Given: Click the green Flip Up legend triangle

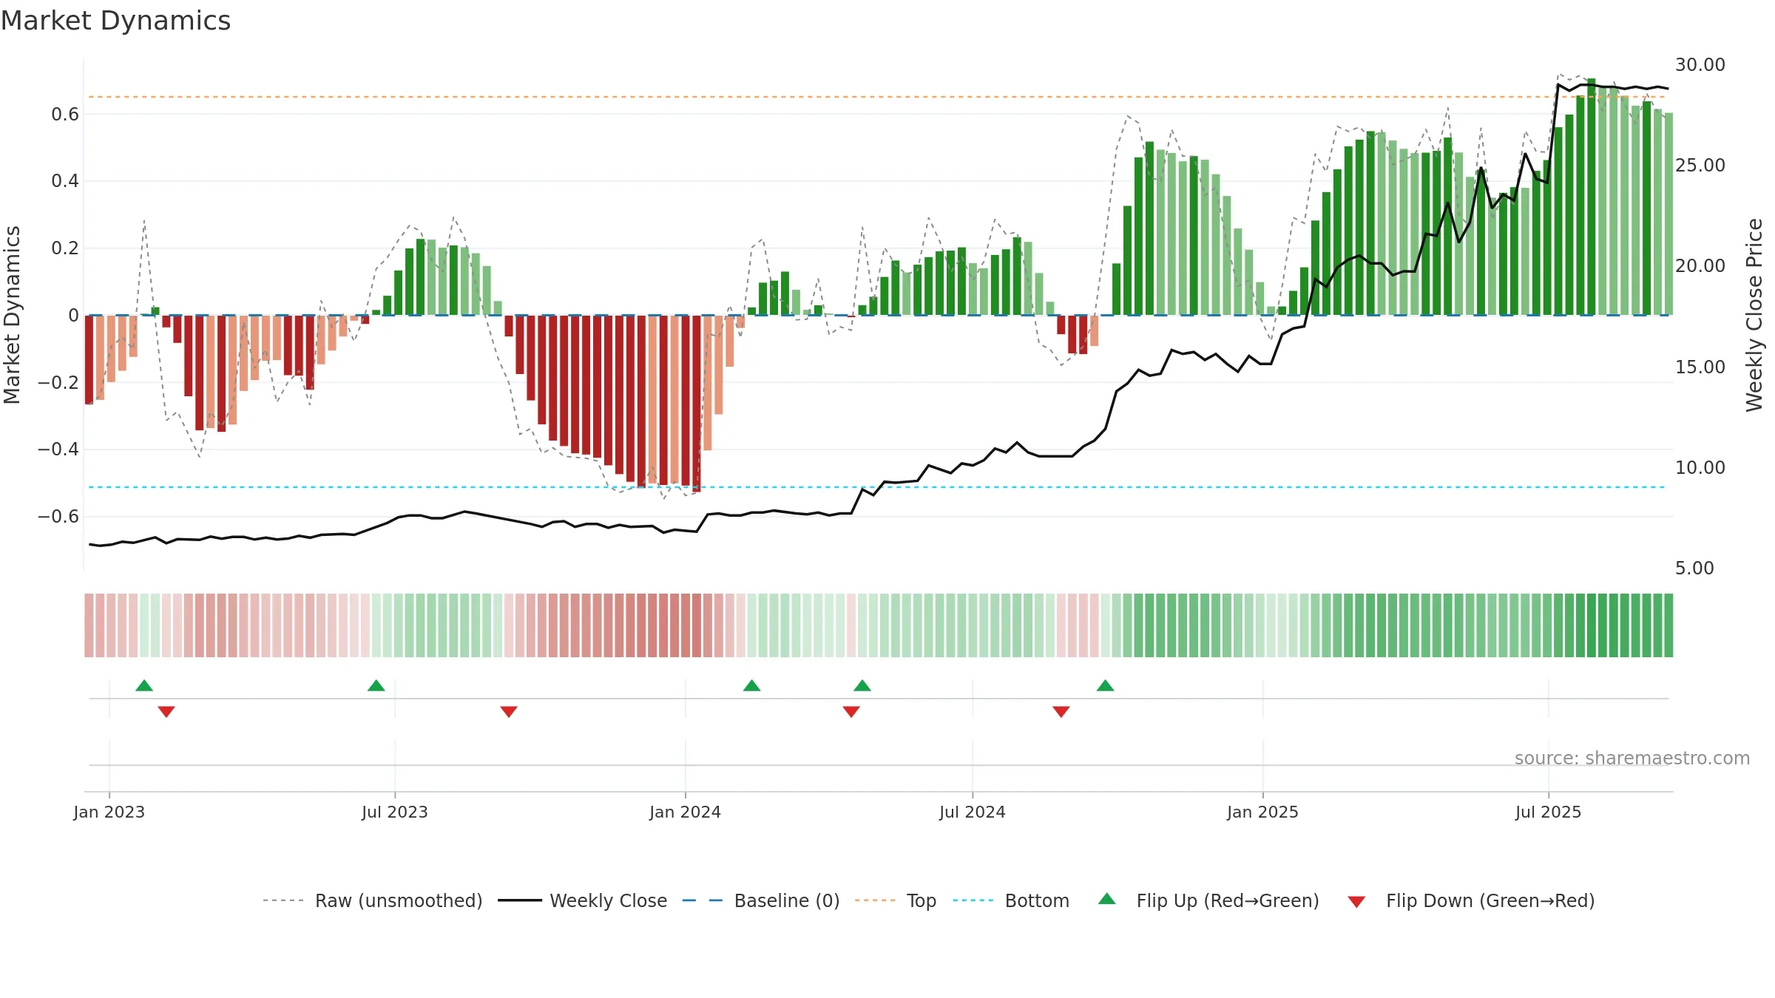Looking at the screenshot, I should [x=1107, y=899].
